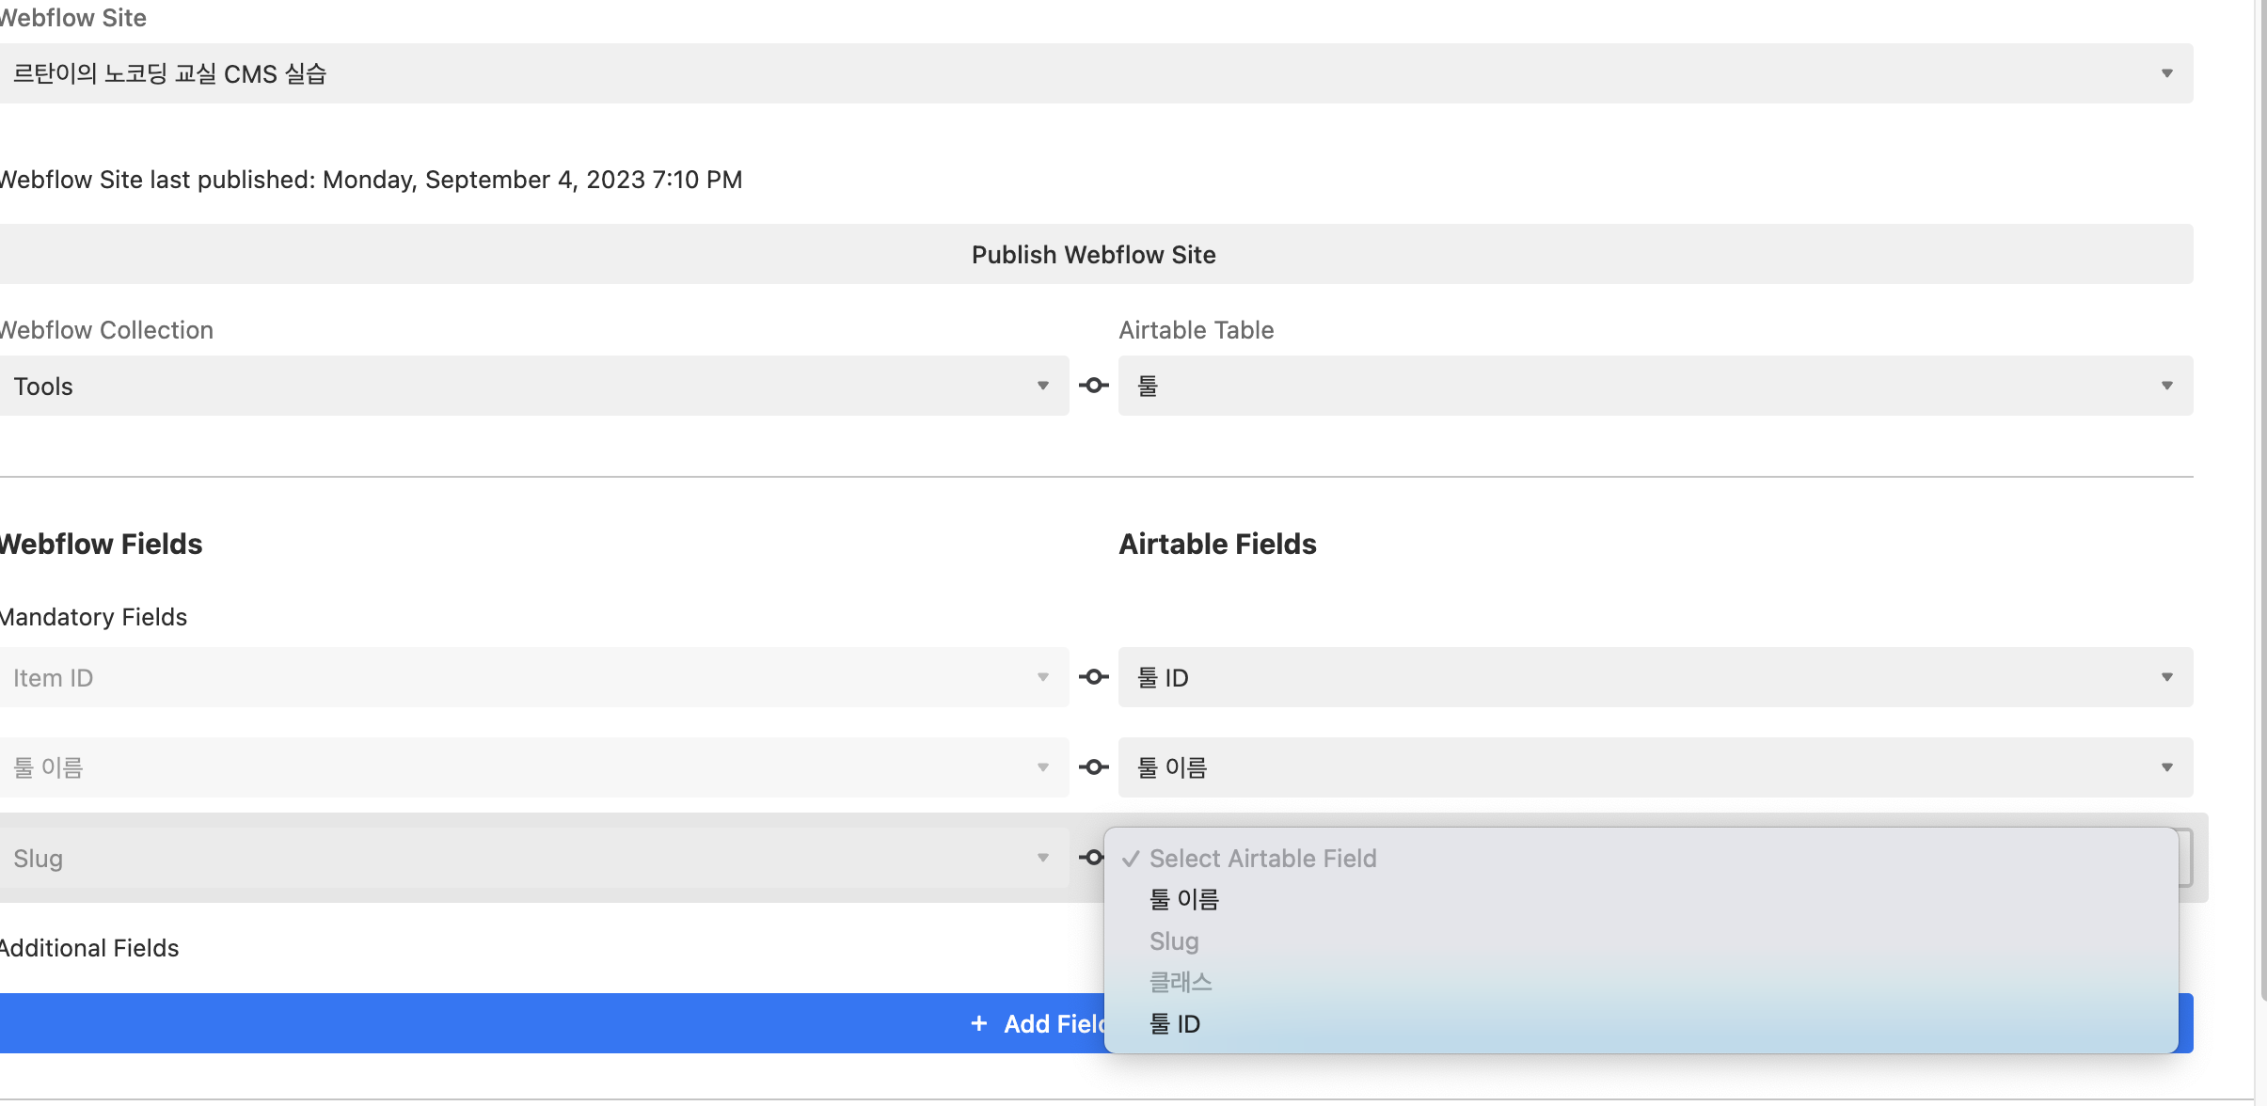2267x1106 pixels.
Task: Click the Webflow Site last published date text
Action: pos(371,180)
